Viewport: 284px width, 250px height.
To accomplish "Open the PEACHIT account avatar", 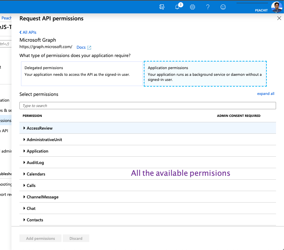I will [277, 7].
